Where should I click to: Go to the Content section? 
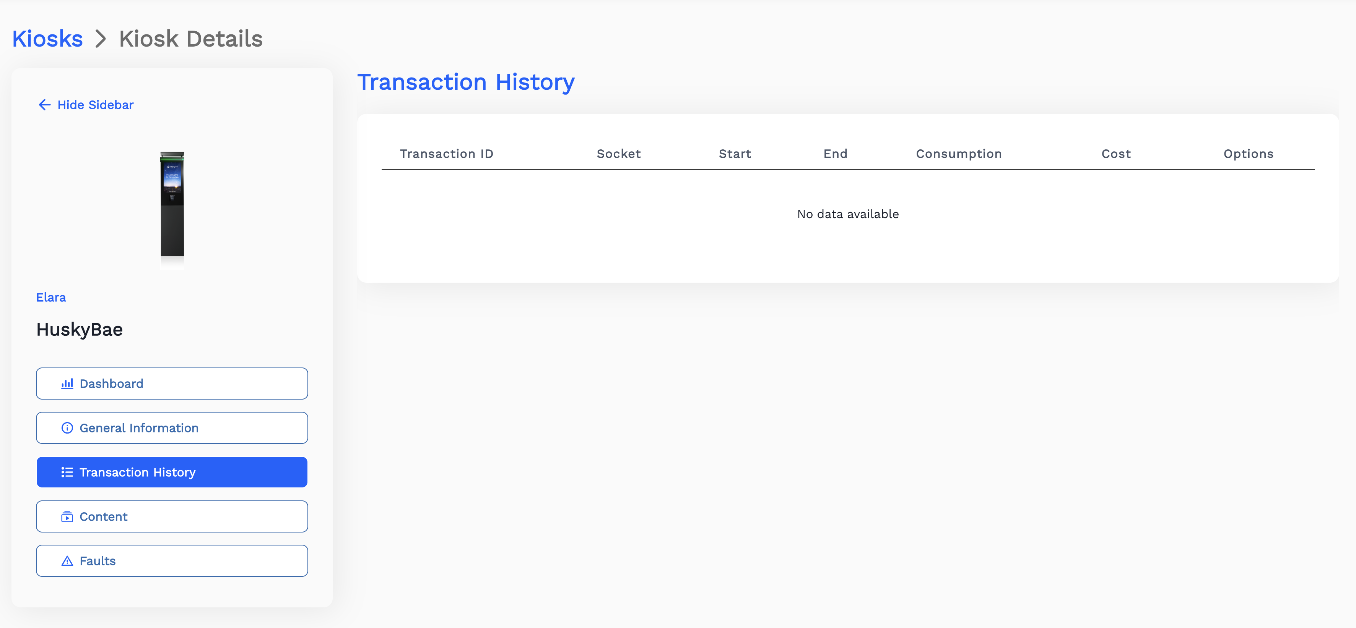[172, 516]
